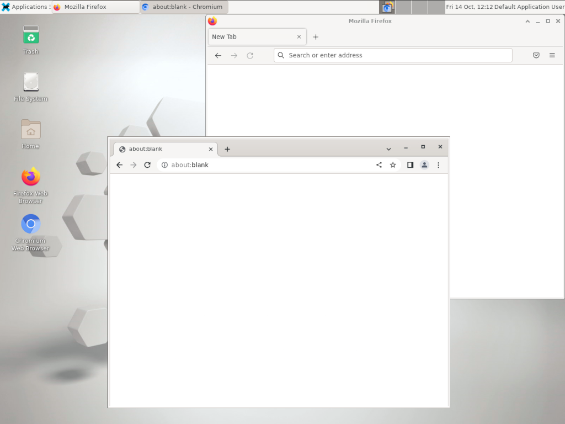The image size is (565, 424).
Task: Select the Chromium Web Browser desktop icon
Action: (x=31, y=232)
